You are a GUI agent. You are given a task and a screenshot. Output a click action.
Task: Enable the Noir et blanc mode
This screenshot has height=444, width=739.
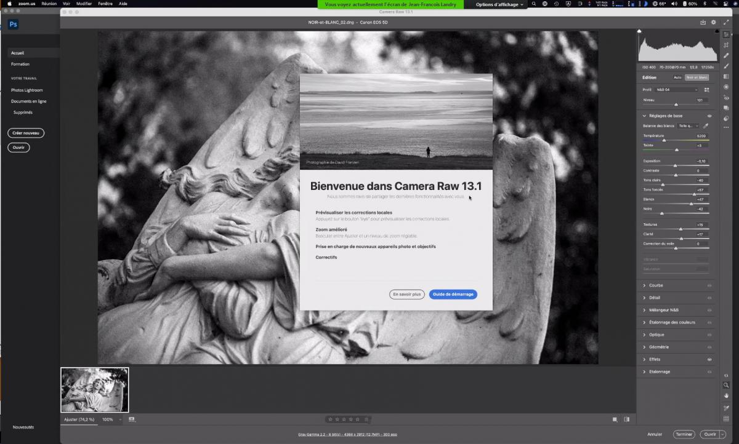coord(697,77)
